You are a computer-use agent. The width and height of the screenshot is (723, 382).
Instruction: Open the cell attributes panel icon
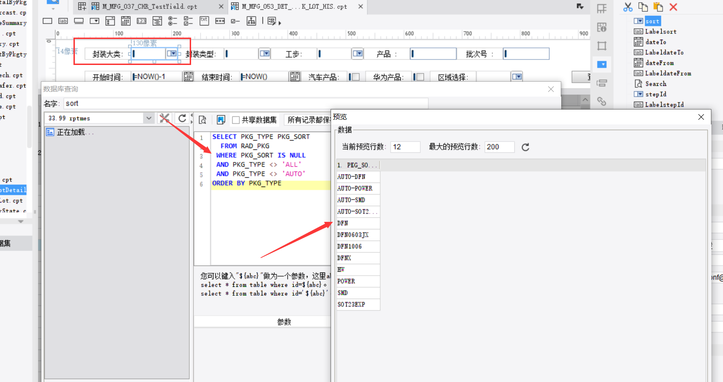(602, 27)
